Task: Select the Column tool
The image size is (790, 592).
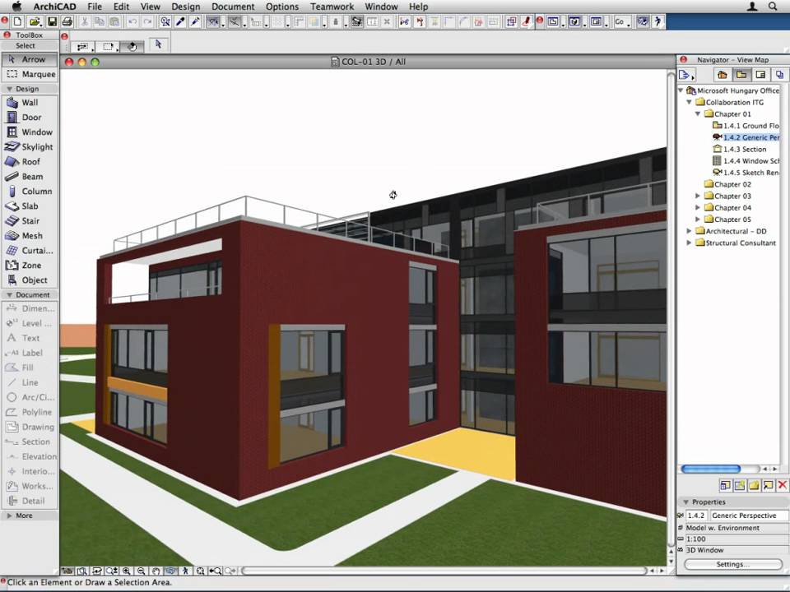Action: coord(30,192)
